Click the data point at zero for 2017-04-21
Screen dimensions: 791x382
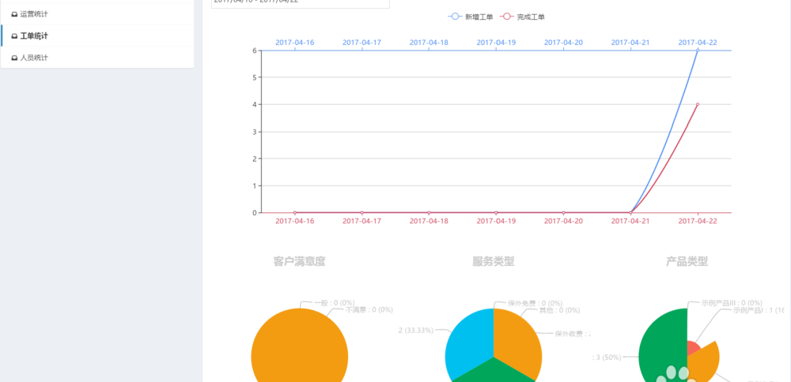coord(630,212)
